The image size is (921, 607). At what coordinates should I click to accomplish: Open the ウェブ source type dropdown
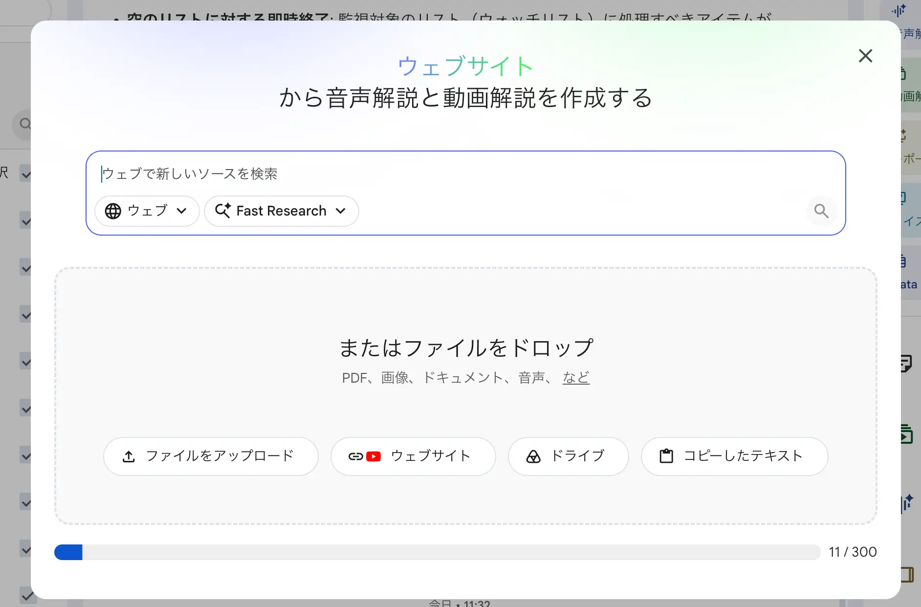pyautogui.click(x=147, y=211)
